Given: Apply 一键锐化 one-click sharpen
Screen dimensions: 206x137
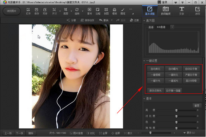Looking at the screenshot, I should (173, 75).
